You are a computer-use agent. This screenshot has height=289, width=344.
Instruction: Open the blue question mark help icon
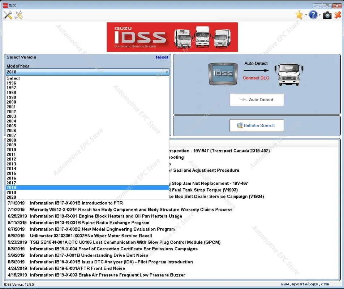coord(313,15)
